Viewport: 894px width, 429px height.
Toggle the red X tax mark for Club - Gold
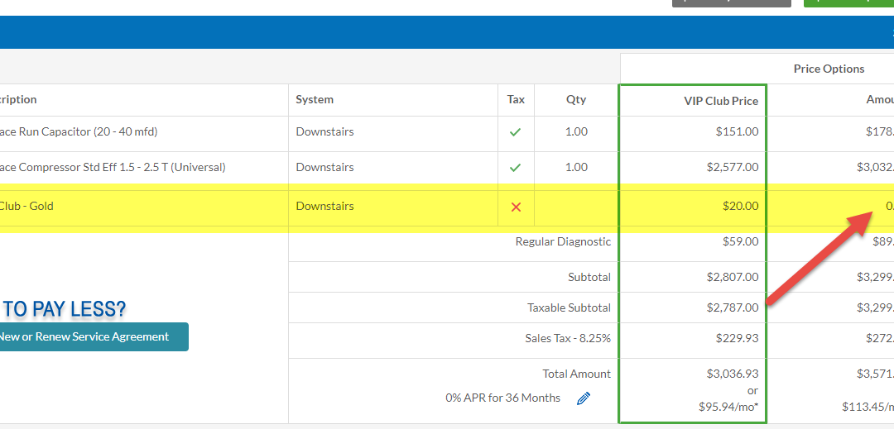click(516, 207)
